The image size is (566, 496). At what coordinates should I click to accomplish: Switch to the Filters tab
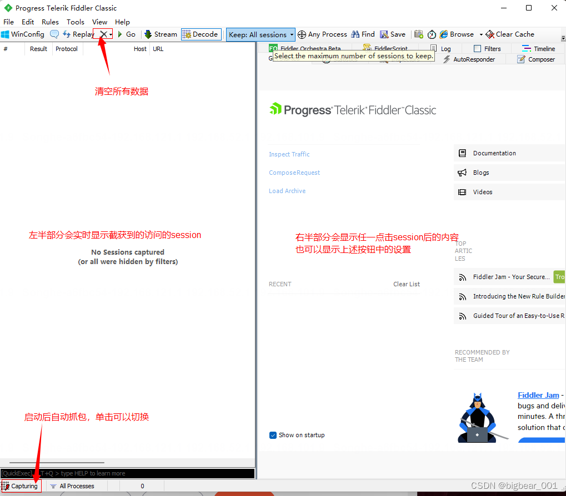(x=487, y=49)
